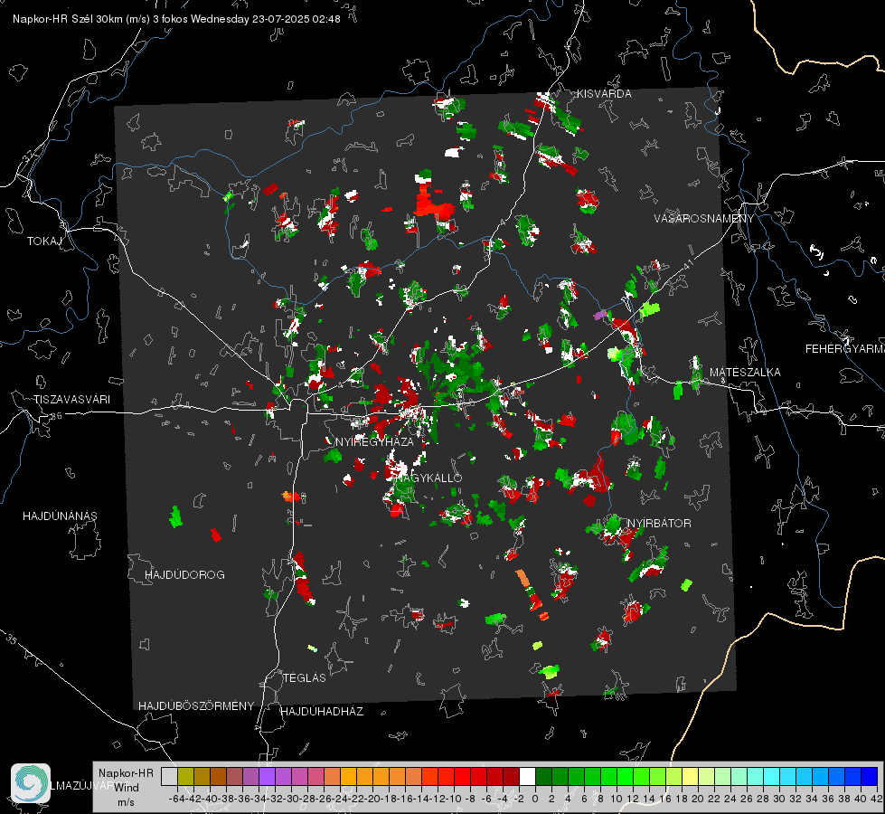Click the olive swatch next to the gray one
Image resolution: width=885 pixels, height=814 pixels.
coord(185,776)
